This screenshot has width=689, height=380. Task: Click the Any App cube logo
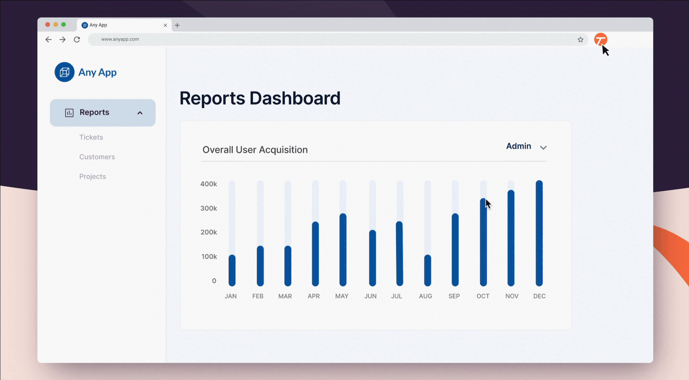click(64, 72)
